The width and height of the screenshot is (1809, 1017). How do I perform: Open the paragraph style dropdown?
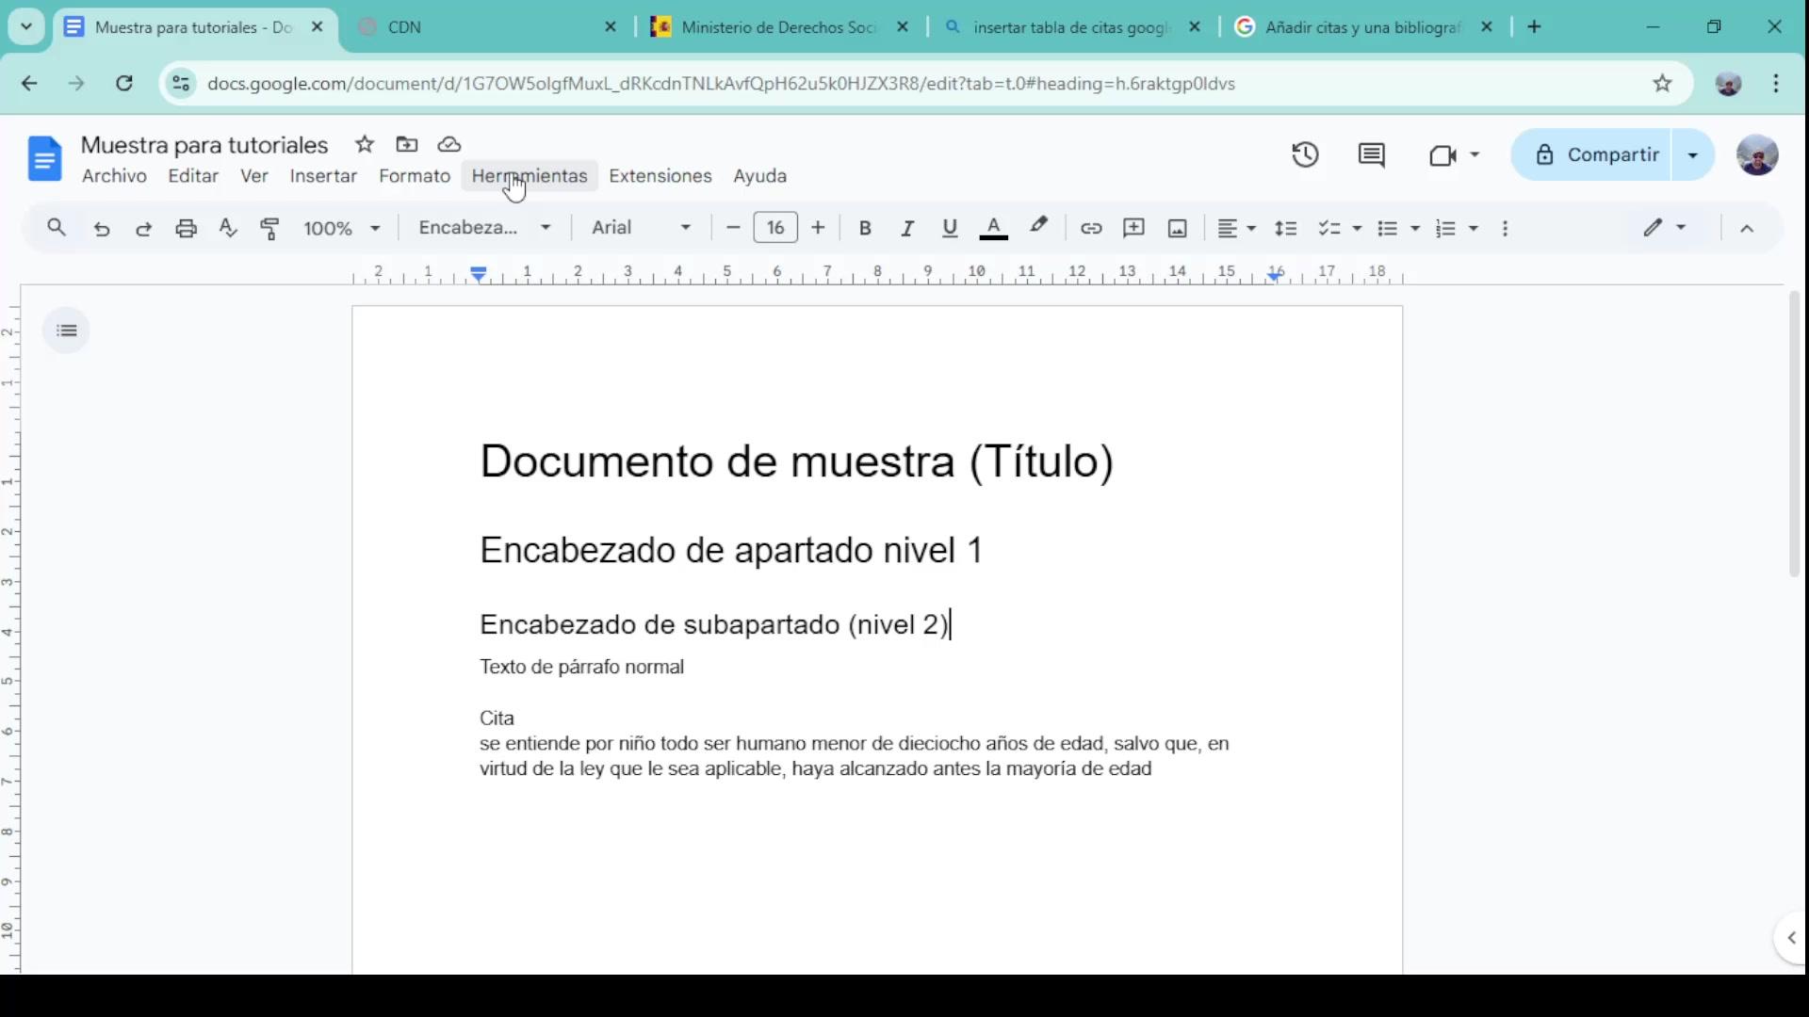(x=484, y=228)
